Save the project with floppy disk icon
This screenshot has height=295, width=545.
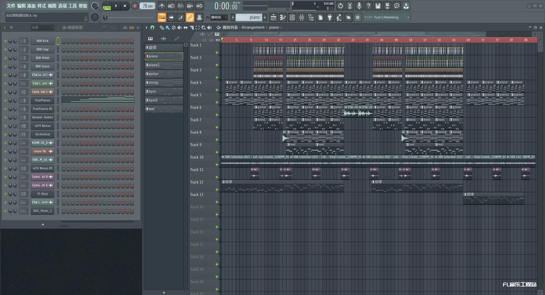point(378,6)
